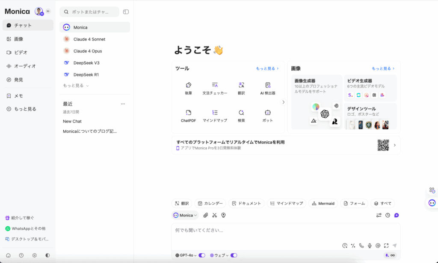The width and height of the screenshot is (438, 263).
Task: Click the microphone voice input icon
Action: click(x=370, y=245)
